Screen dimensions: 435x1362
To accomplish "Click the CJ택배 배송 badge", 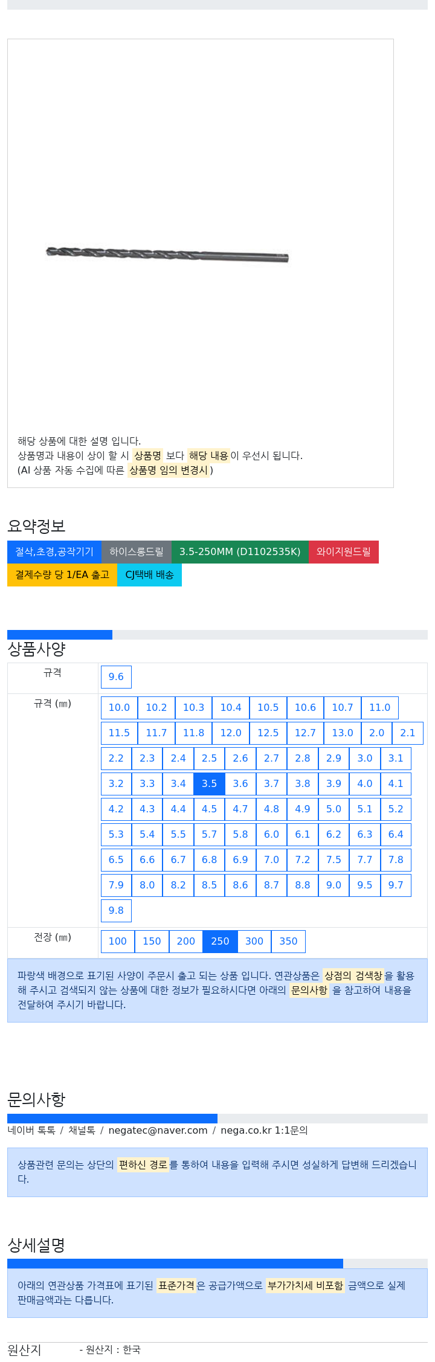I will pos(149,575).
